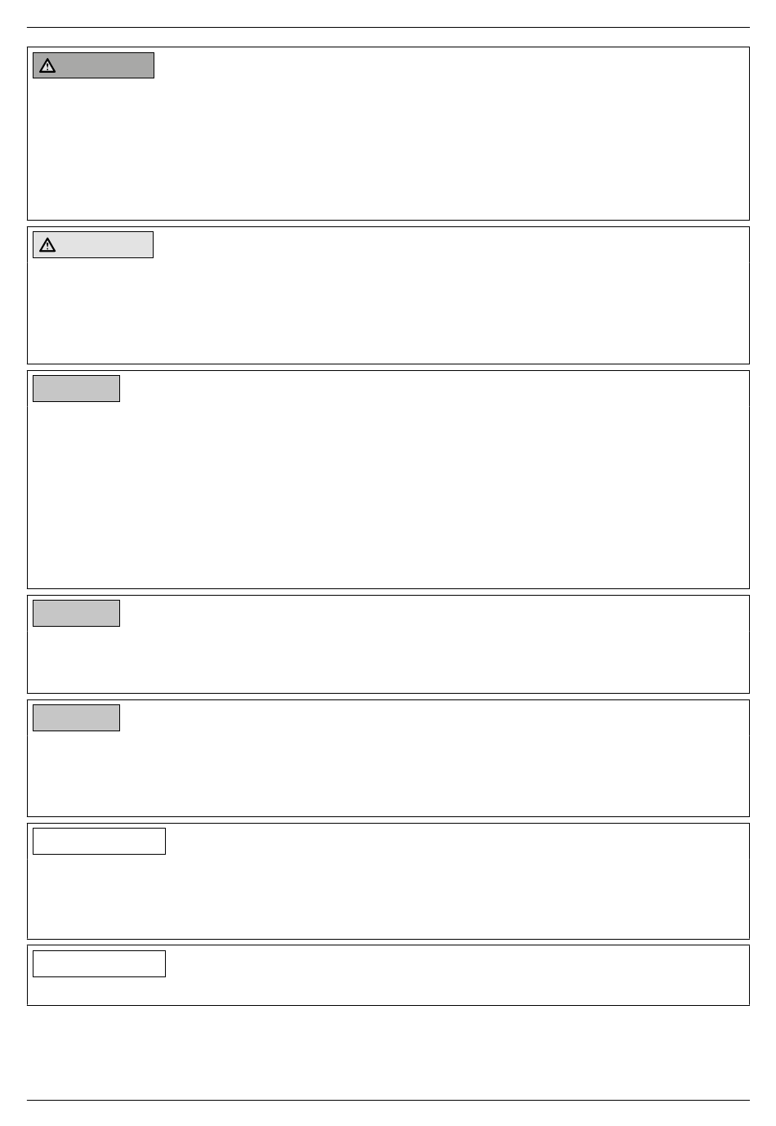Click inside the fourth panel's empty body area
776x1126 pixels.
tap(388, 659)
